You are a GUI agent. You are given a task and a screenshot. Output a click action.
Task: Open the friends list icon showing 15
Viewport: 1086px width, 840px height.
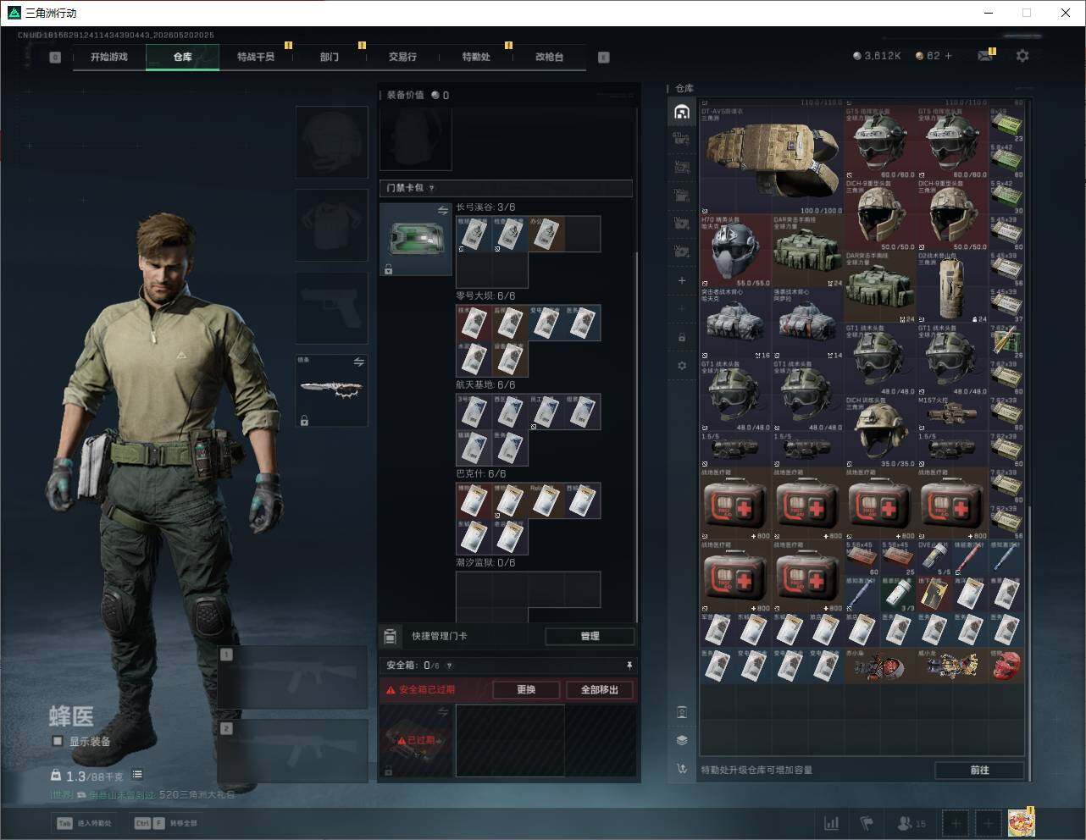[x=911, y=823]
